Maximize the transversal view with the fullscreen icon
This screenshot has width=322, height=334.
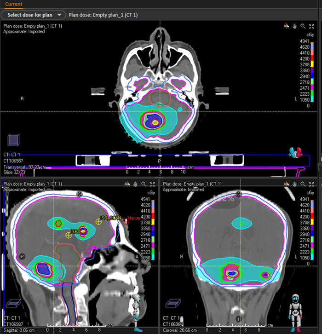coord(312,26)
